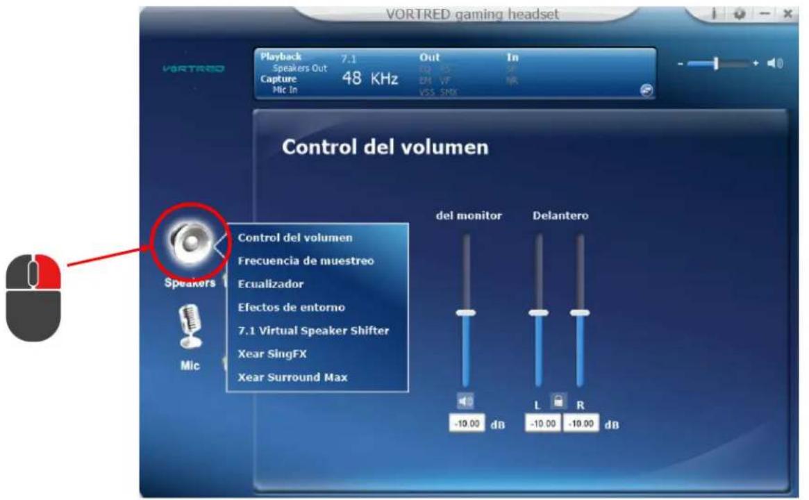Click the information 'i' icon in title bar
This screenshot has height=500, width=809.
coord(714,13)
